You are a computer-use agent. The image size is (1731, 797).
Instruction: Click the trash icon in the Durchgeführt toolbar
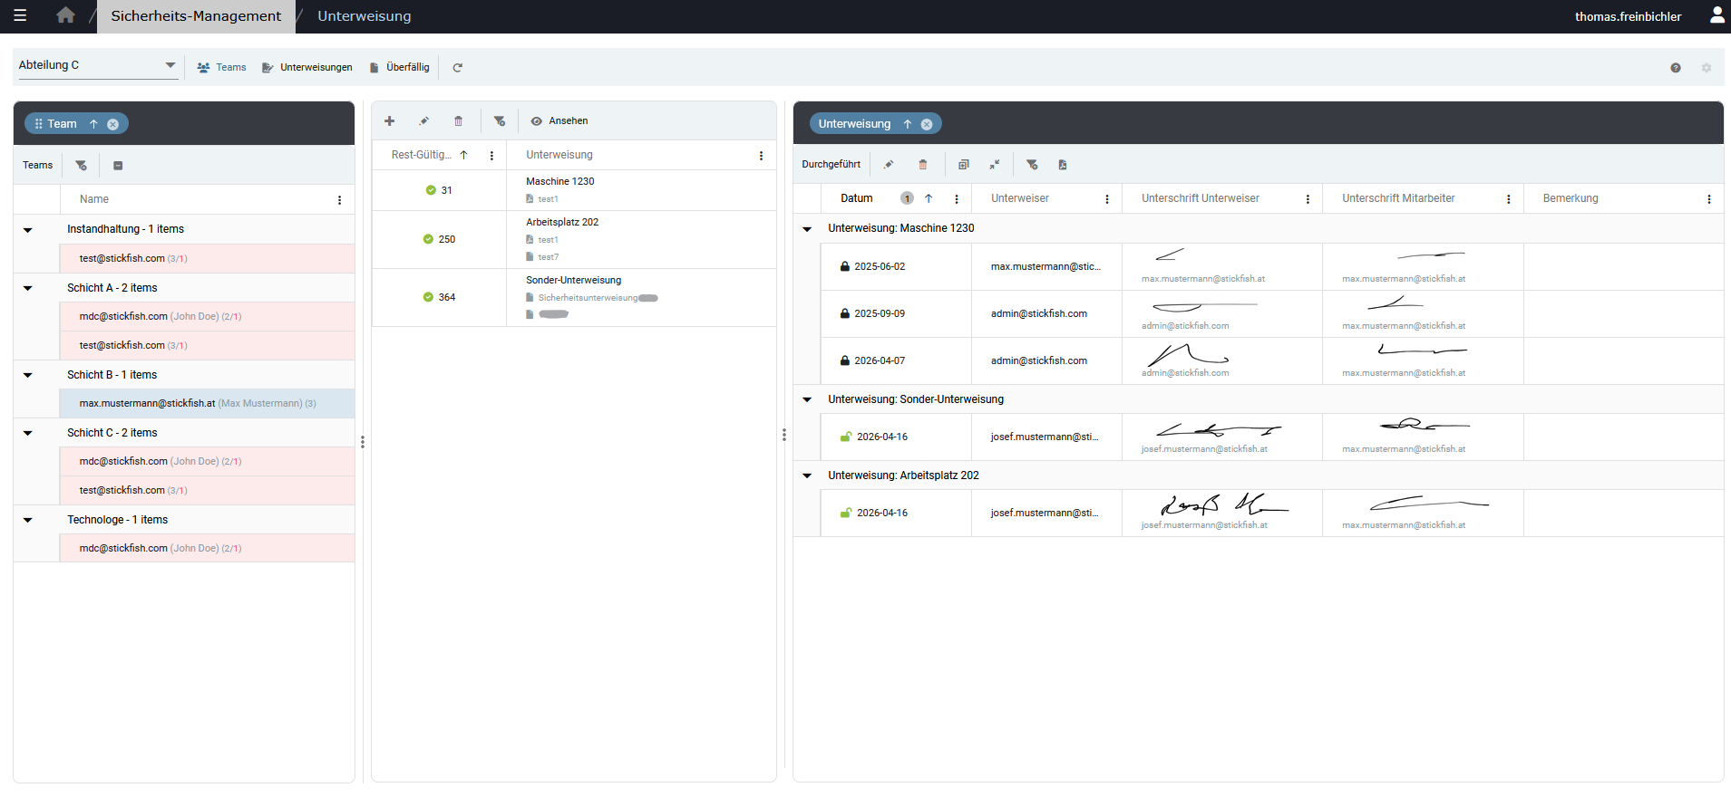[x=923, y=165]
